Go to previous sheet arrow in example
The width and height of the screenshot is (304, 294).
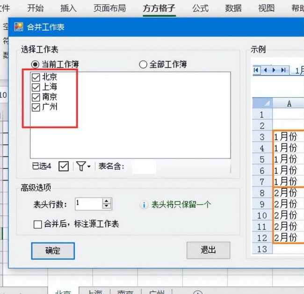click(265, 70)
